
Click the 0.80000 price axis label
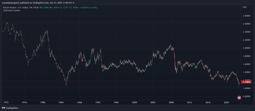247,97
